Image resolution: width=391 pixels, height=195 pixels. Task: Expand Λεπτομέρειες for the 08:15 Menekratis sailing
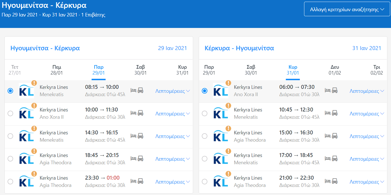172,91
